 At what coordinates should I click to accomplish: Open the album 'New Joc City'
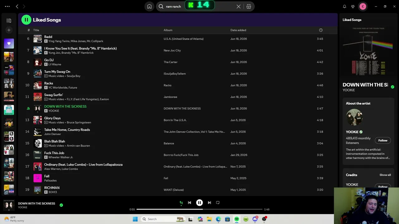172,50
